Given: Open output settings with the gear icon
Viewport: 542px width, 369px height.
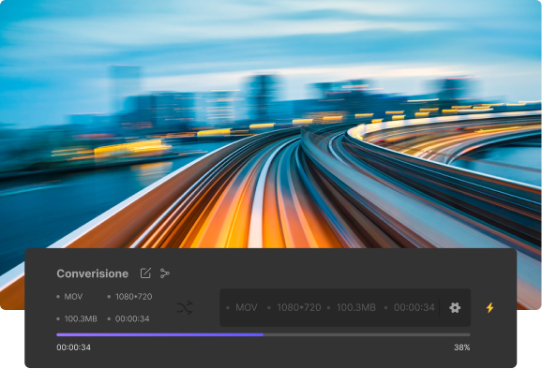Looking at the screenshot, I should pyautogui.click(x=455, y=307).
